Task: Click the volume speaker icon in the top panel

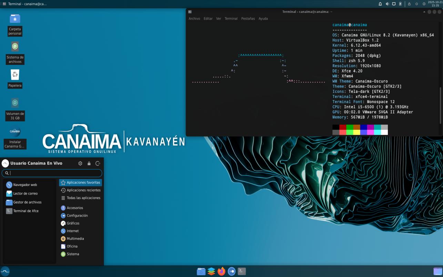Action: (387, 4)
